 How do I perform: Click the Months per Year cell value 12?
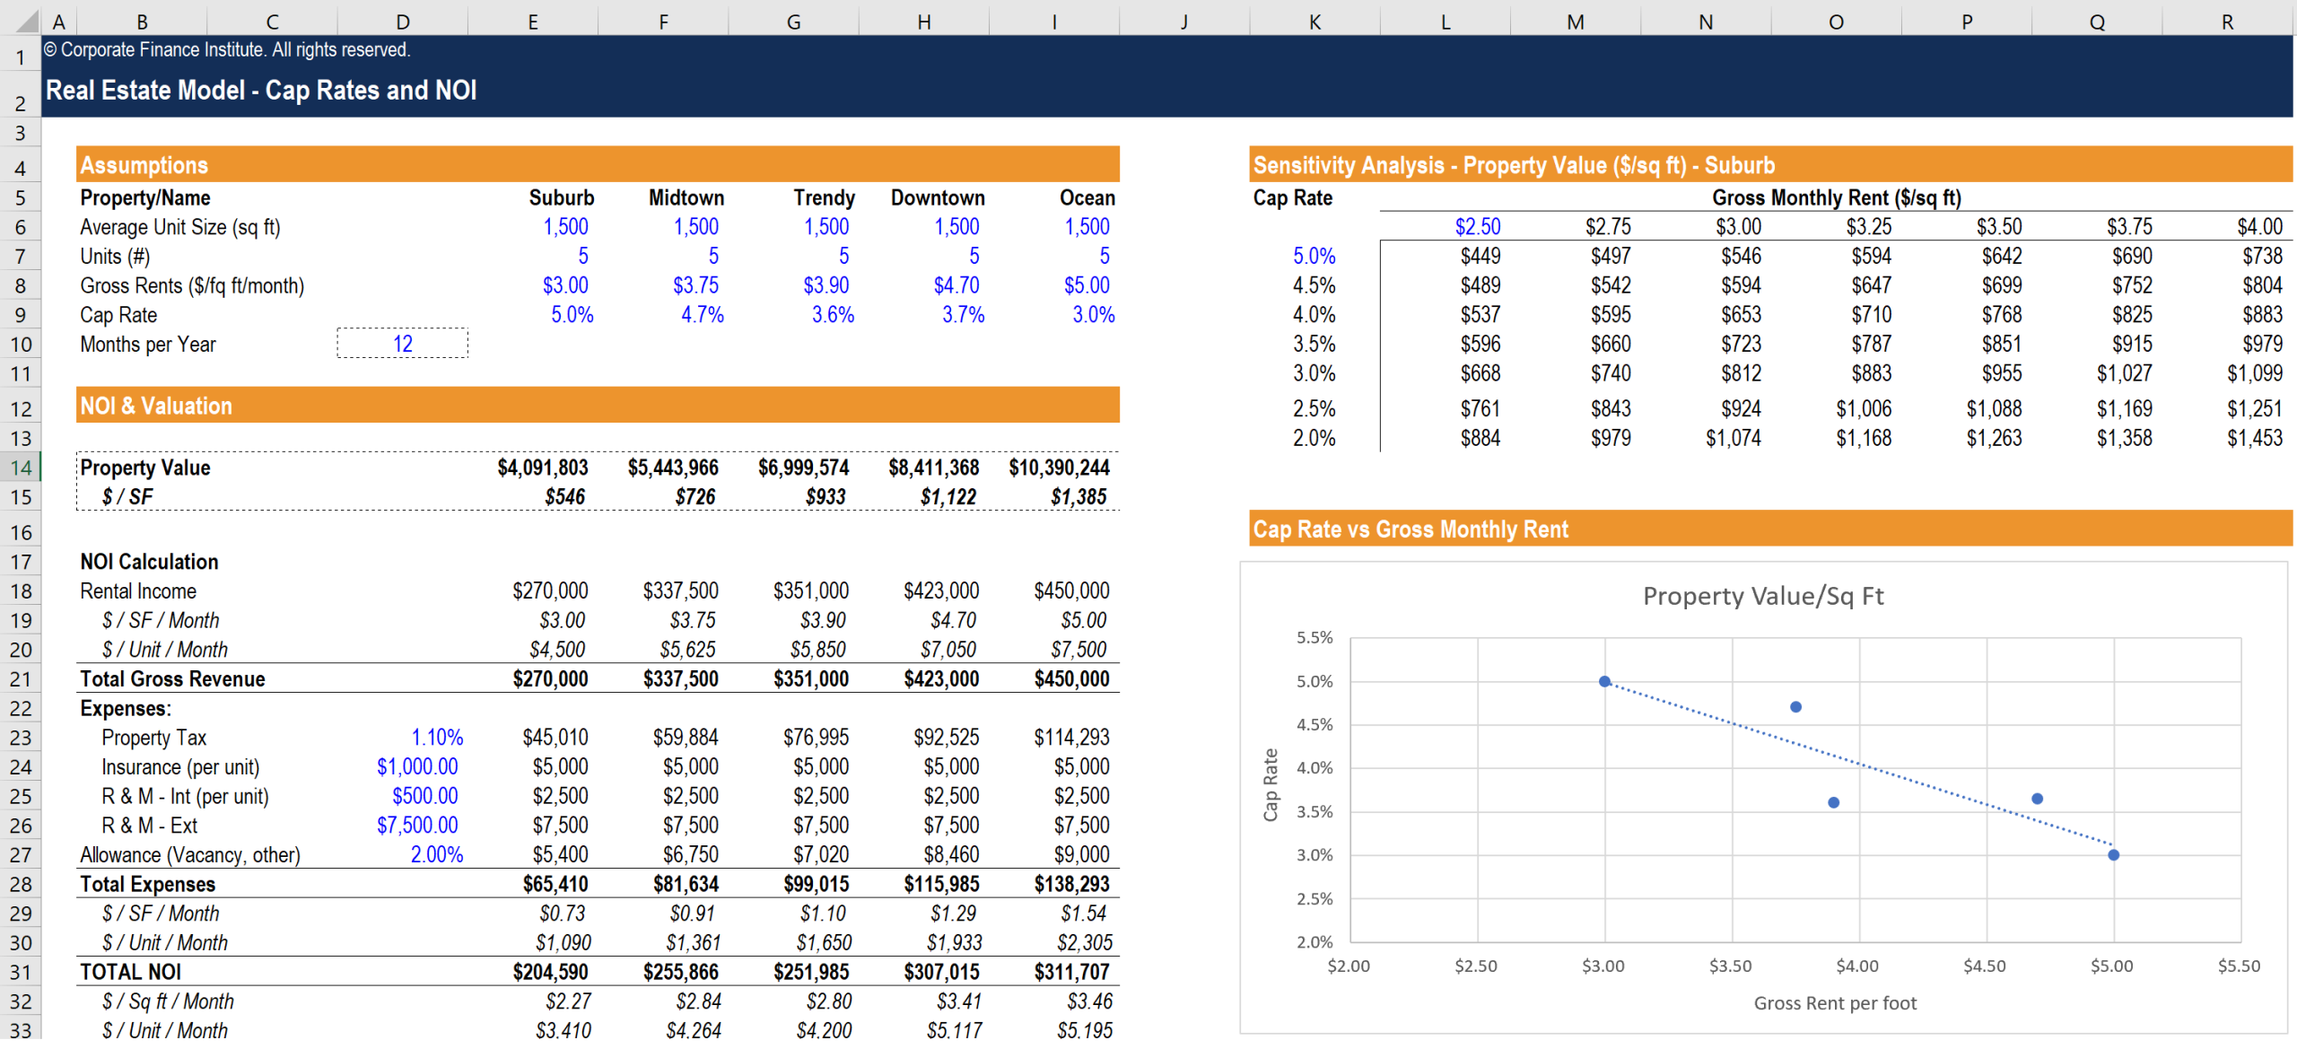pos(403,344)
